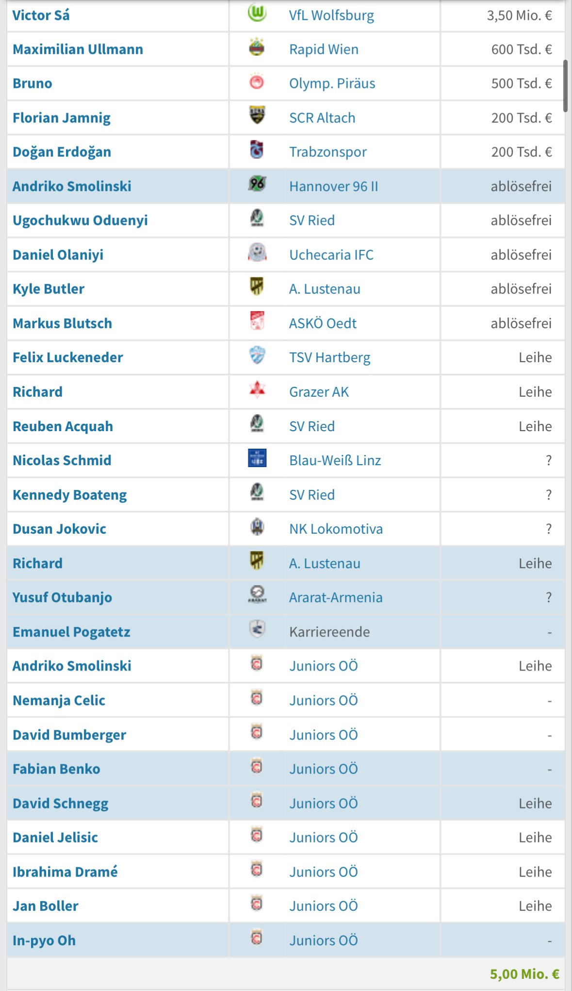
Task: Open In-pyo Oh player profile
Action: point(44,941)
